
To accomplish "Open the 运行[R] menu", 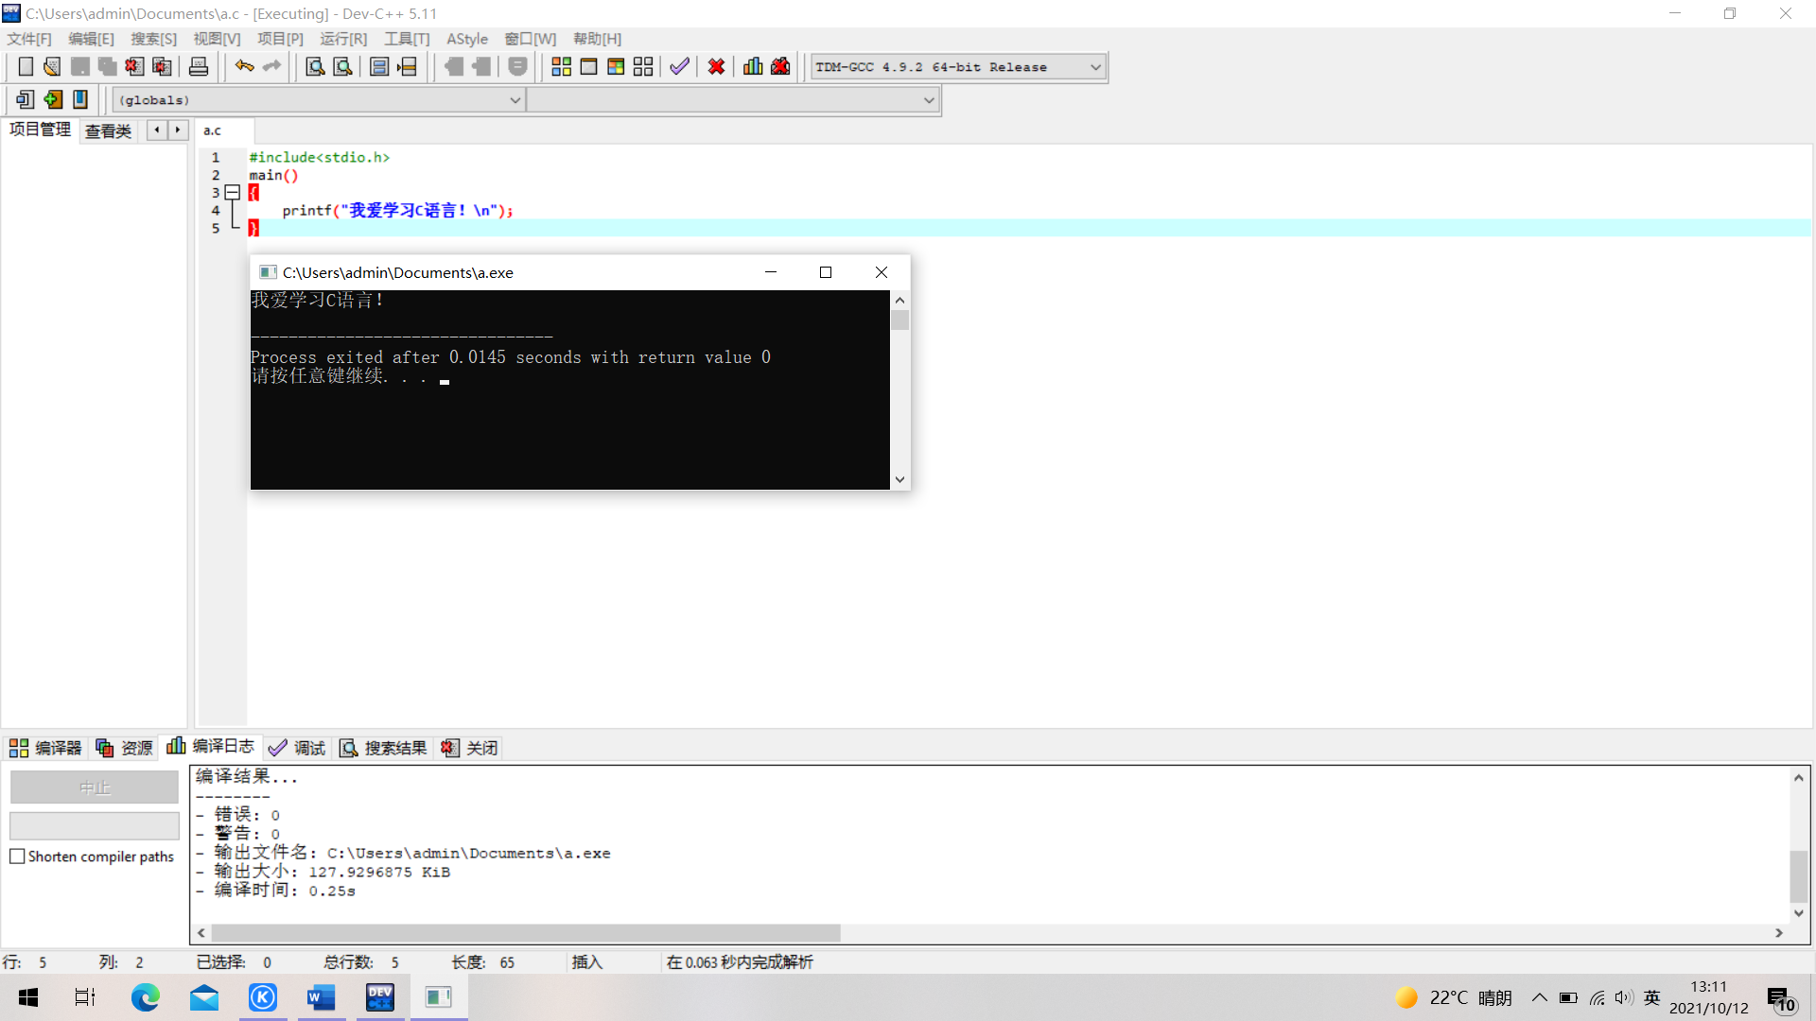I will coord(342,39).
